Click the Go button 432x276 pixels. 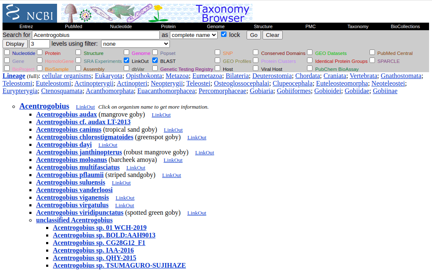[x=254, y=35]
